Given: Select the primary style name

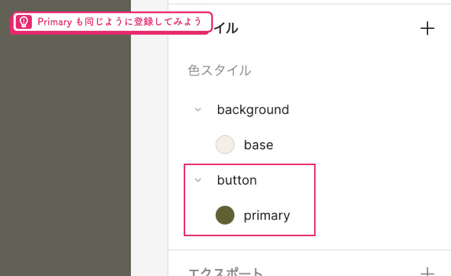Looking at the screenshot, I should tap(267, 216).
